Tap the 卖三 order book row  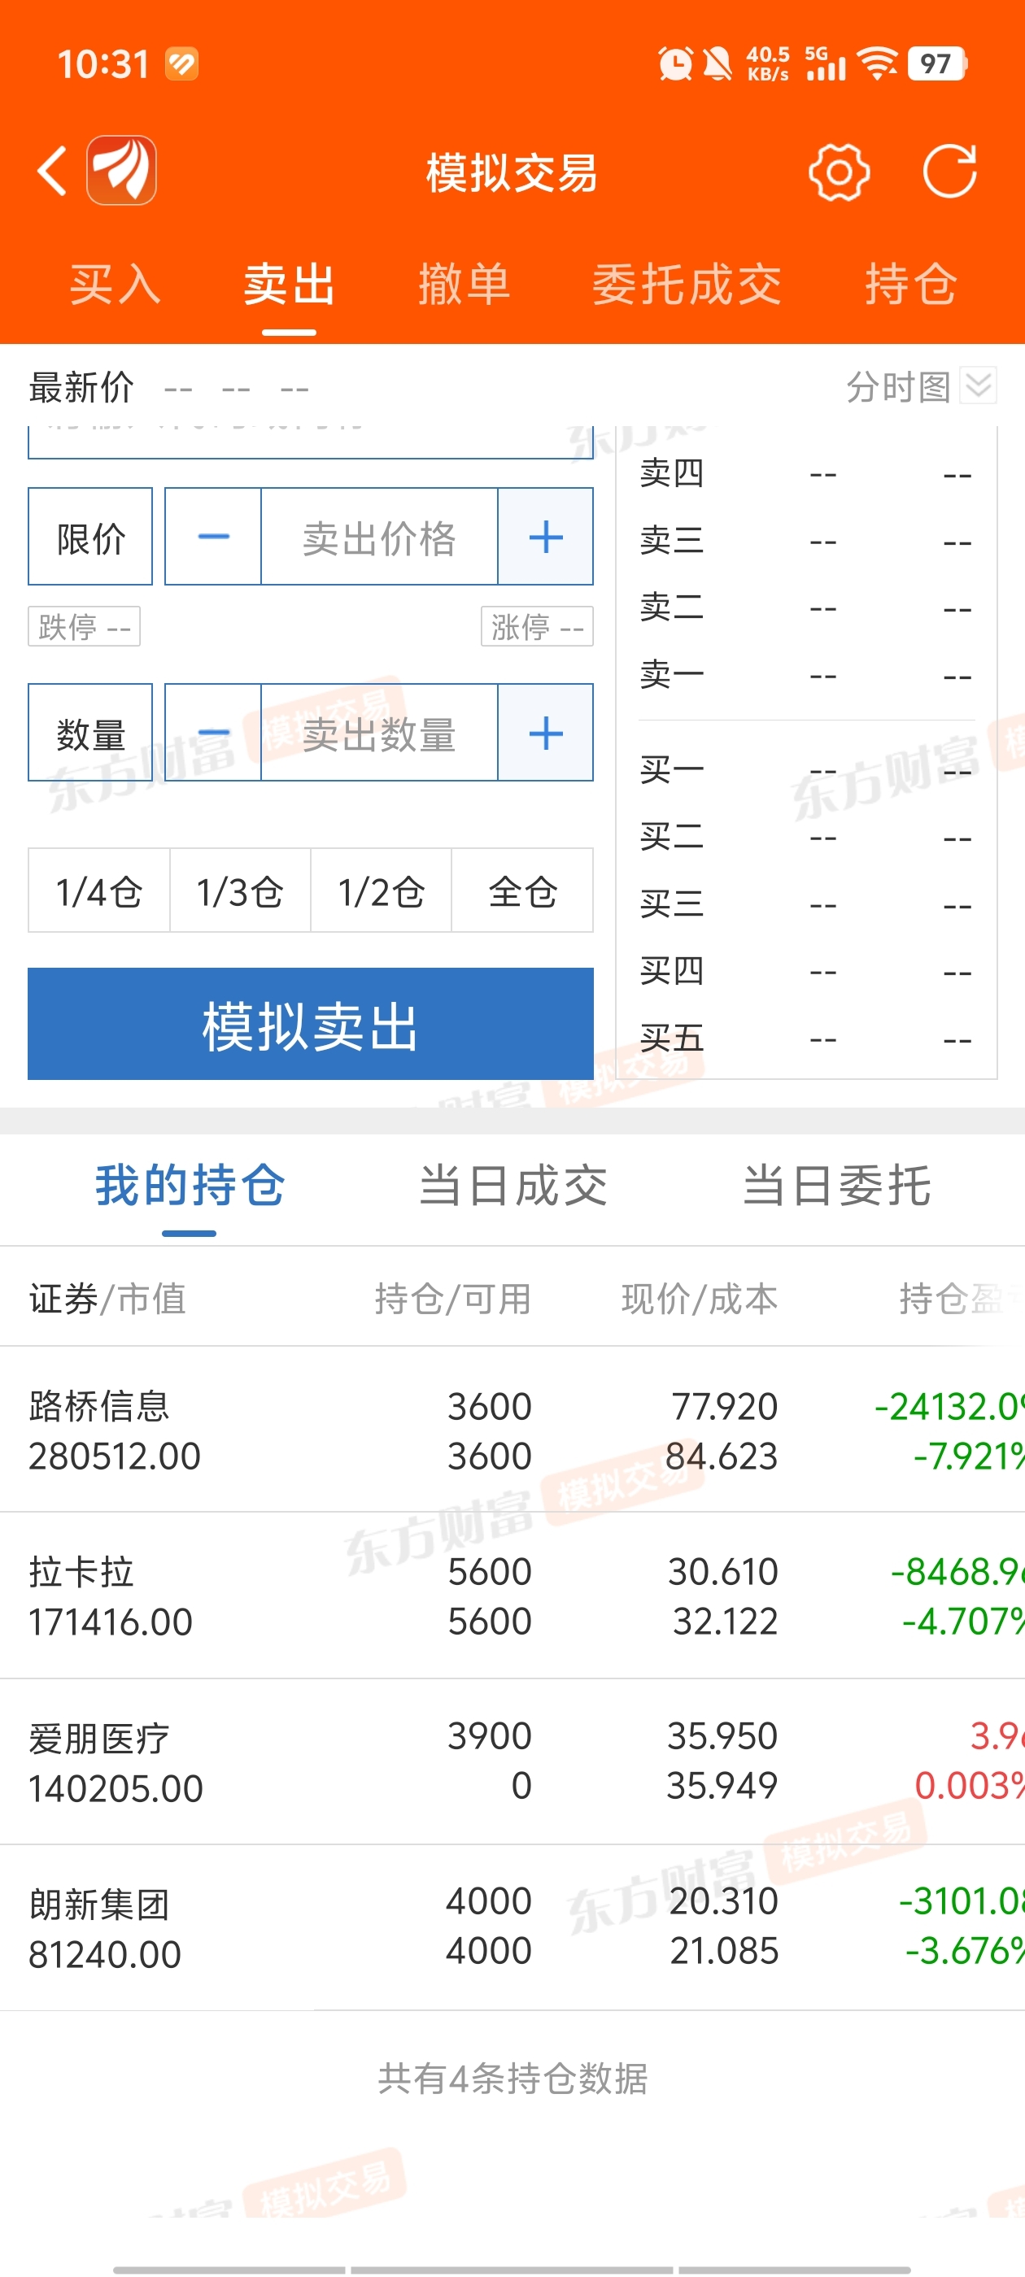[806, 540]
